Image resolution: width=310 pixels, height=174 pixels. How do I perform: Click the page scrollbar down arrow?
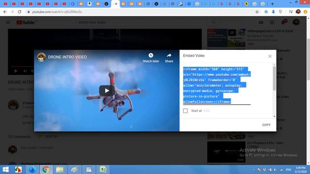308,163
